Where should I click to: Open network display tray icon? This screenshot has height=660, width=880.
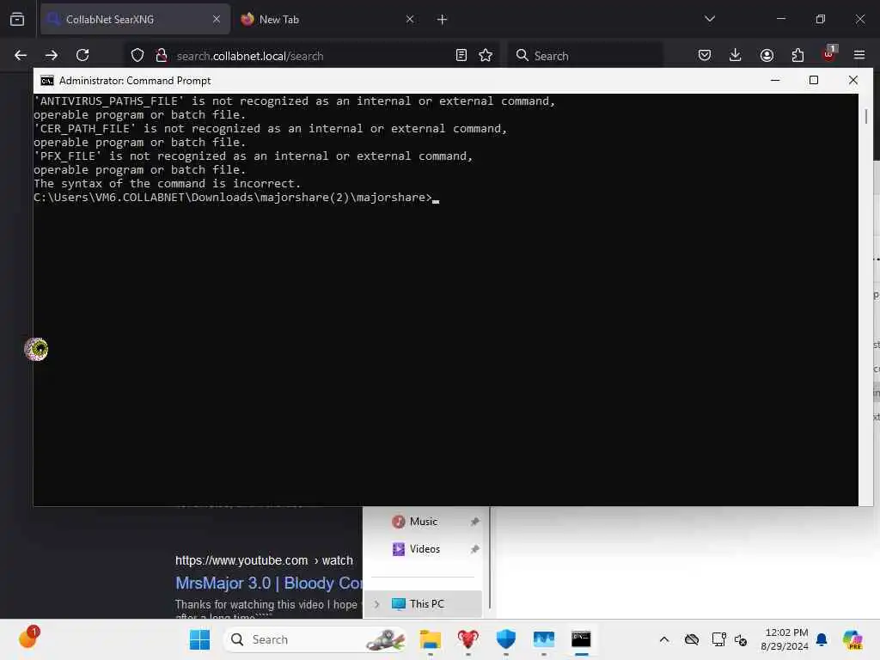point(719,639)
